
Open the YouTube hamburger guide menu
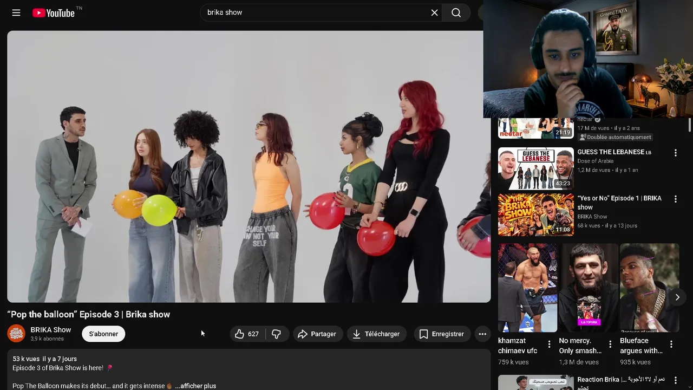click(x=16, y=12)
